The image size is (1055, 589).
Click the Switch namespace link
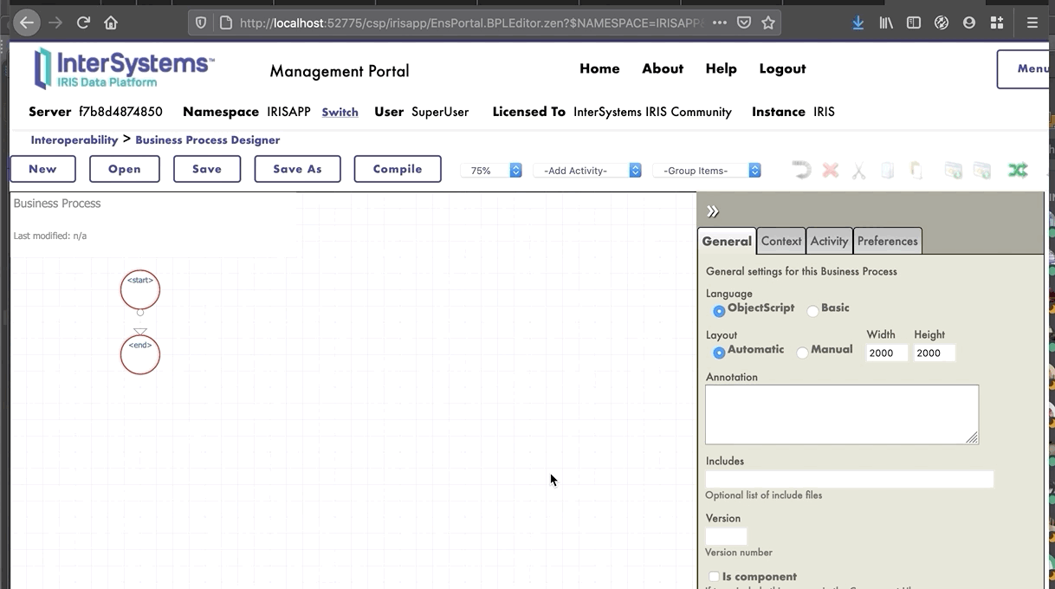pyautogui.click(x=340, y=113)
